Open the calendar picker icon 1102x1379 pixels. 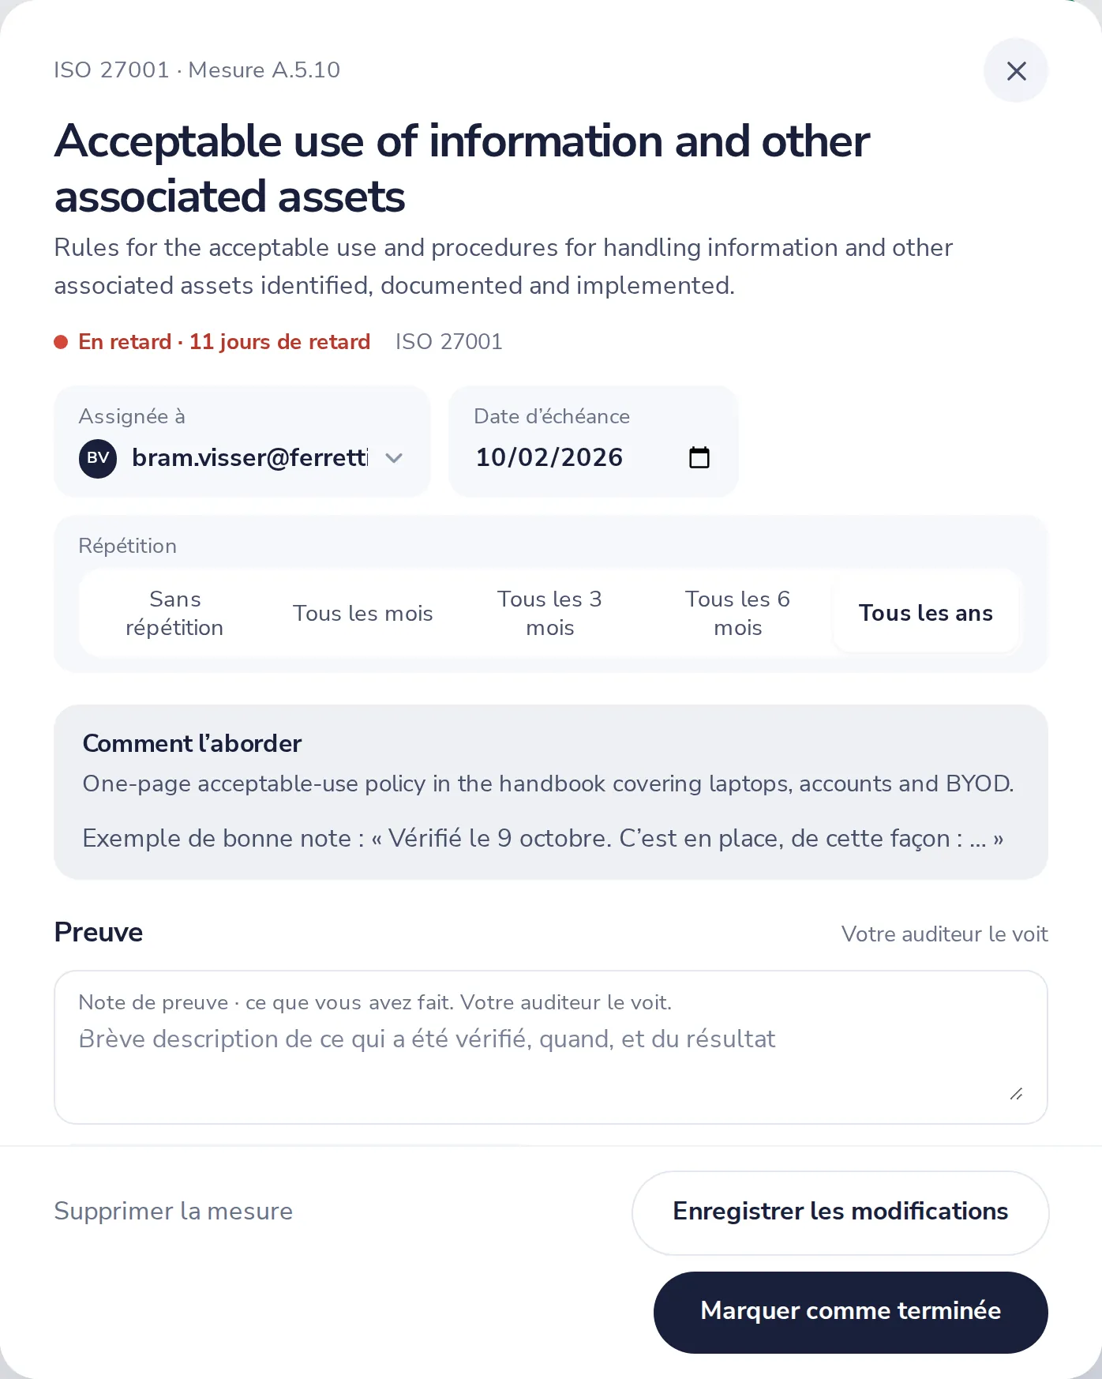click(699, 457)
